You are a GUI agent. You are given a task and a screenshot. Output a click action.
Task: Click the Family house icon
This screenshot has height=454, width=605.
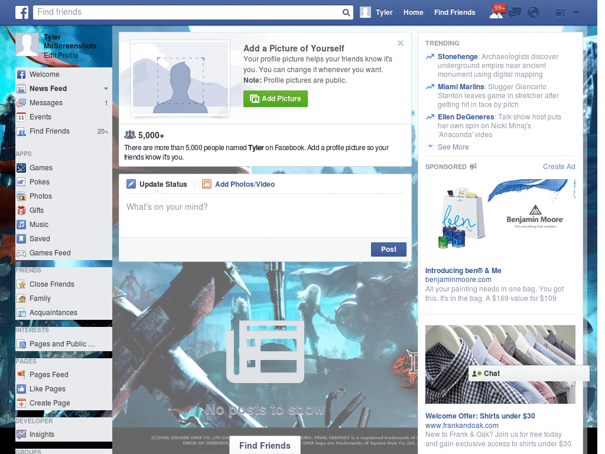coord(21,299)
